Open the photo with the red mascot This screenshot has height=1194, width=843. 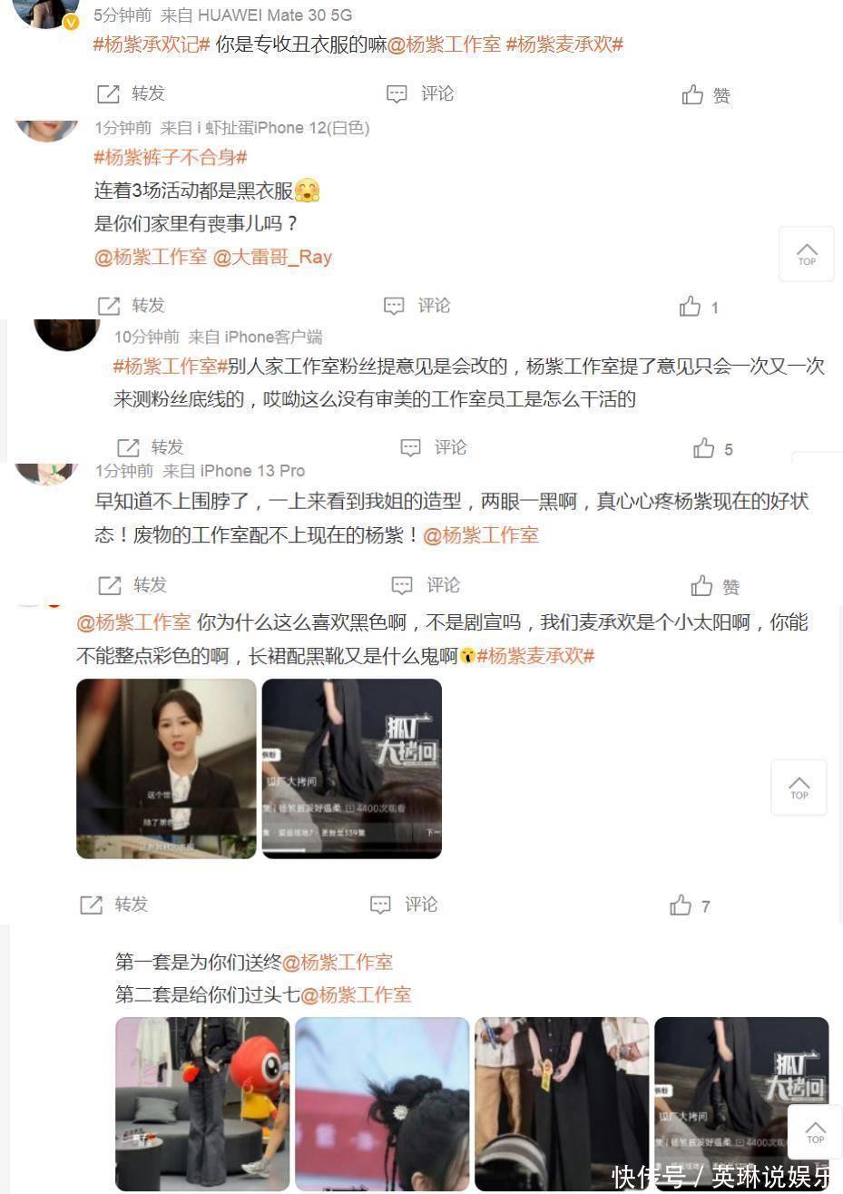pos(202,1104)
